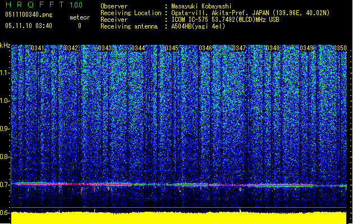
Task: Click the Receiving Location label
Action: 131,13
